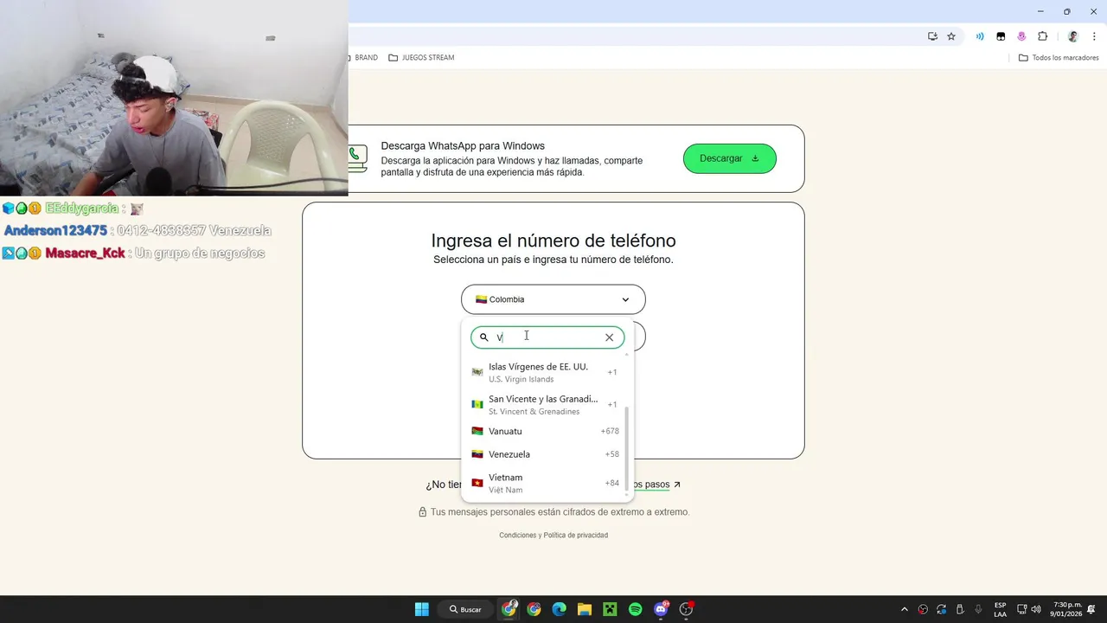1107x623 pixels.
Task: Open Discord from the taskbar
Action: coord(662,609)
